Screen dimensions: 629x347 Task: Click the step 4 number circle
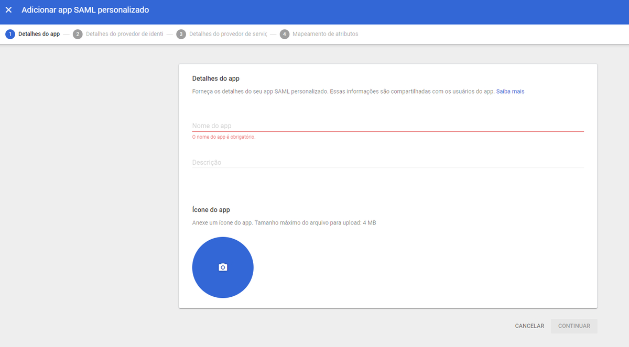(x=285, y=34)
